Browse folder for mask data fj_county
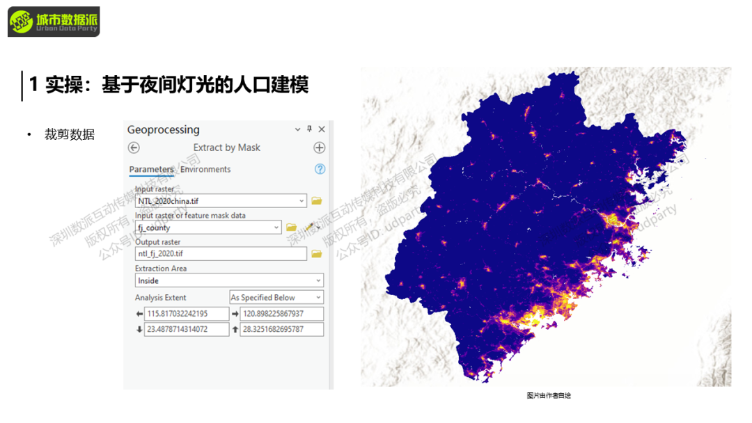Image resolution: width=752 pixels, height=423 pixels. (291, 228)
